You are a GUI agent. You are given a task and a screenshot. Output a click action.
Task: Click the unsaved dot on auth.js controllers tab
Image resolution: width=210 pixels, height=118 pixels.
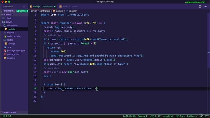pos(55,6)
